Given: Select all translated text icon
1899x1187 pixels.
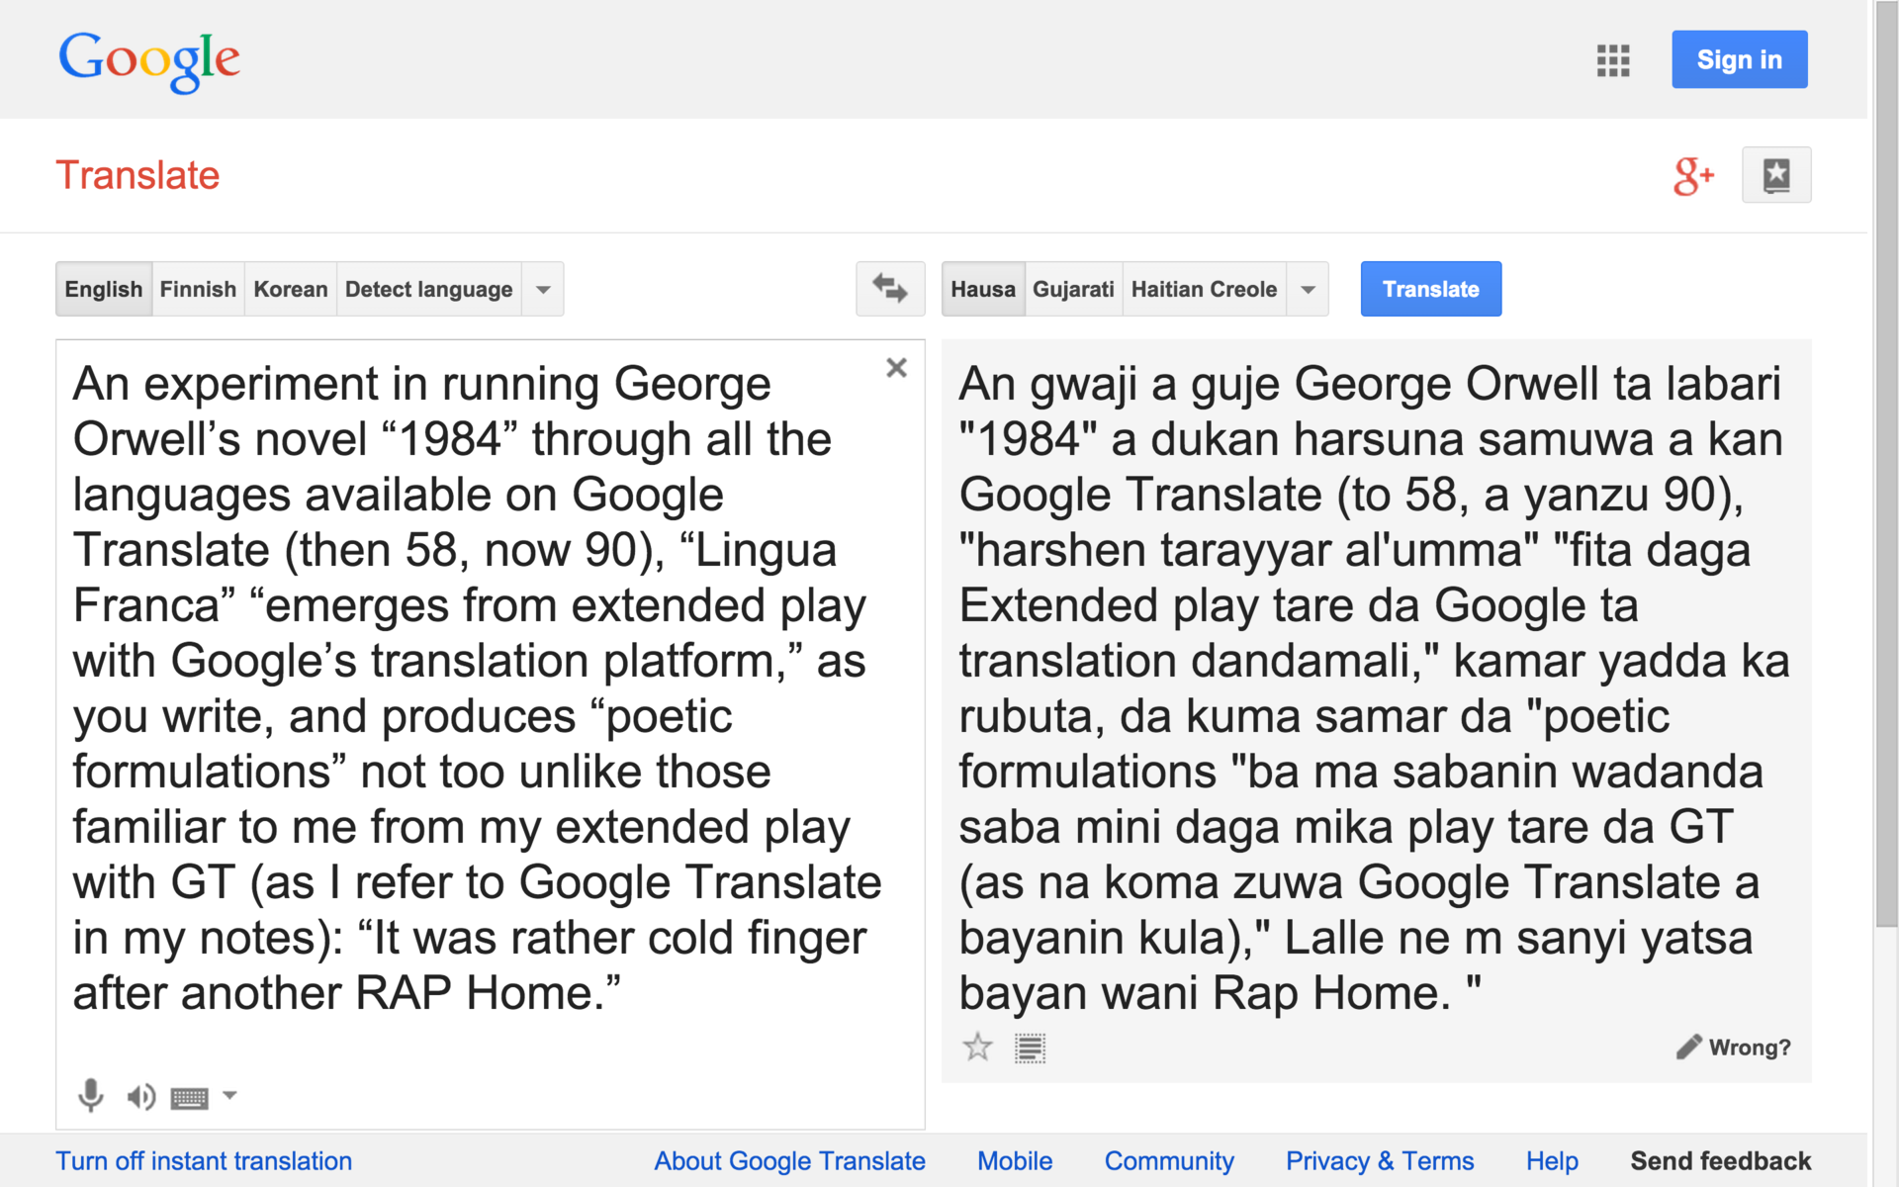Looking at the screenshot, I should coord(1030,1048).
